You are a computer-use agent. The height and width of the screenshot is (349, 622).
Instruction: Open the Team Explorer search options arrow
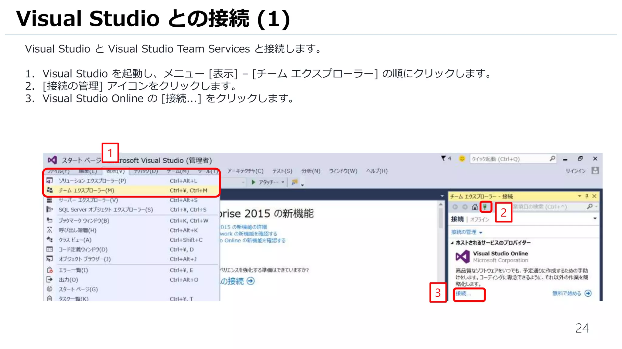pyautogui.click(x=596, y=207)
